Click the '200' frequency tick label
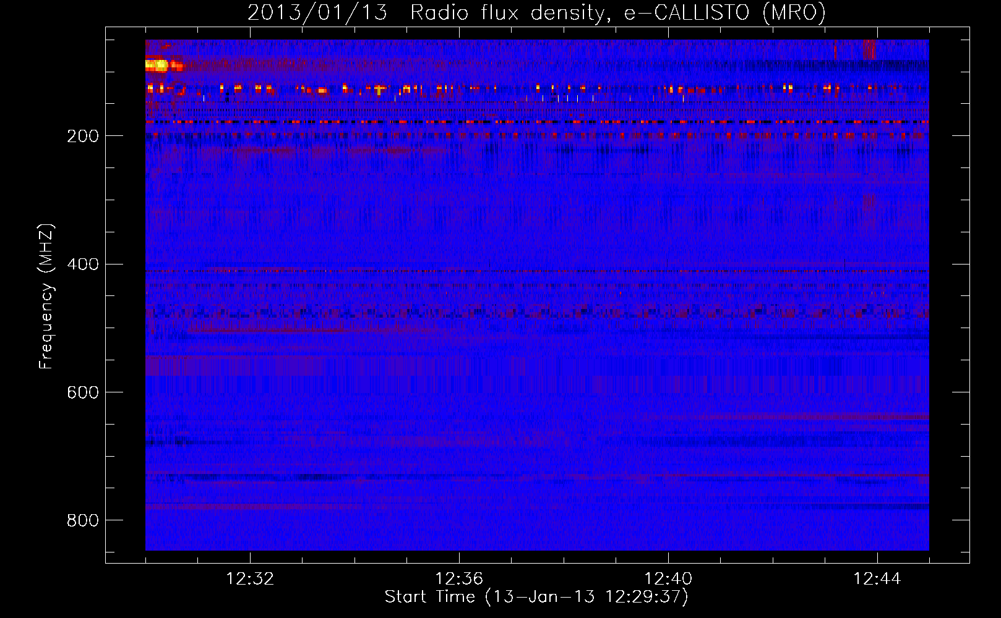Viewport: 1001px width, 618px height. 83,136
